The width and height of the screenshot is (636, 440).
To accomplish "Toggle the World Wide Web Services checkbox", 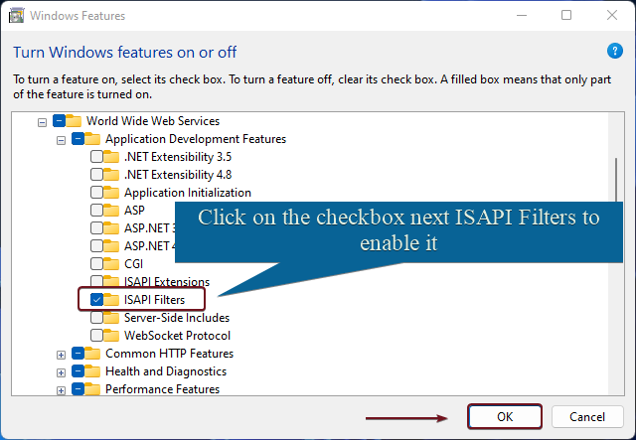I will [59, 121].
